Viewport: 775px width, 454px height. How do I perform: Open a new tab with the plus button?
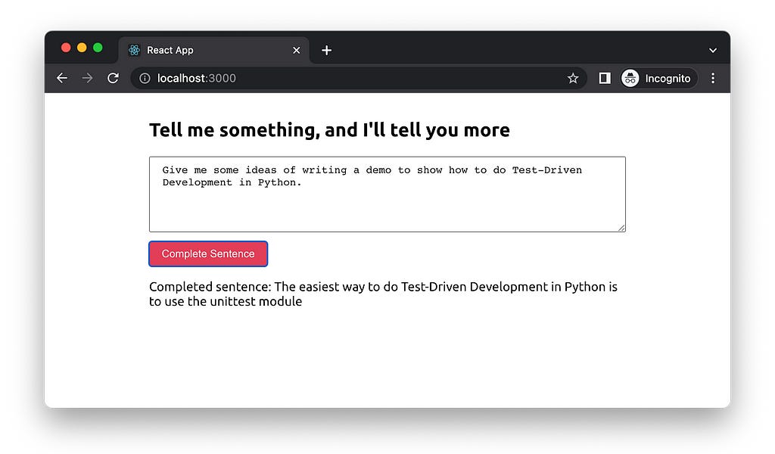pyautogui.click(x=326, y=50)
